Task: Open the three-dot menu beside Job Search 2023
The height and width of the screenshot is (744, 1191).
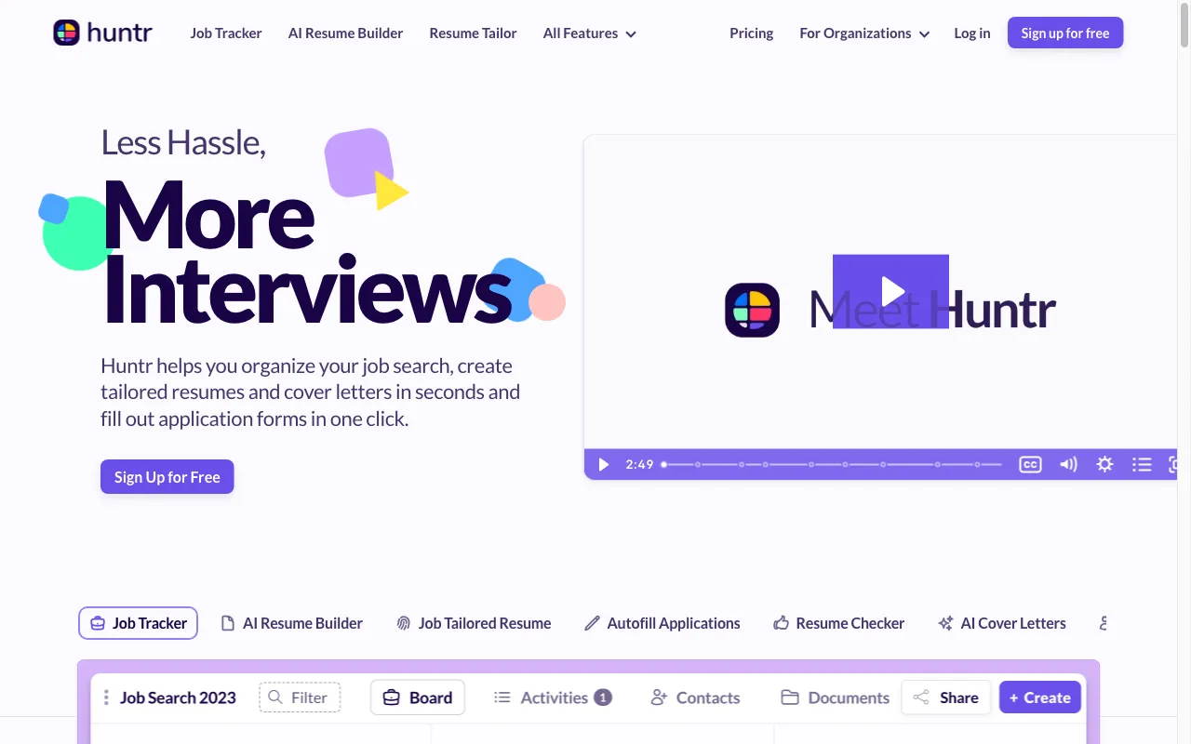Action: [106, 697]
